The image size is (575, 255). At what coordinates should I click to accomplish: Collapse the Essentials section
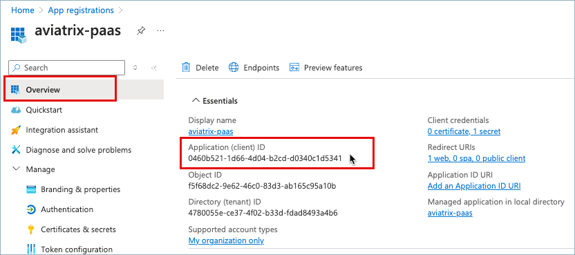[x=214, y=101]
